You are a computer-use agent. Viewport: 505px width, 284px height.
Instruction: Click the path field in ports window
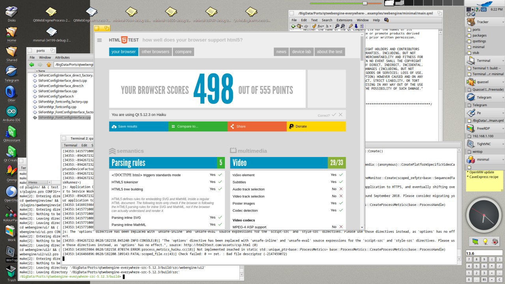pyautogui.click(x=74, y=64)
